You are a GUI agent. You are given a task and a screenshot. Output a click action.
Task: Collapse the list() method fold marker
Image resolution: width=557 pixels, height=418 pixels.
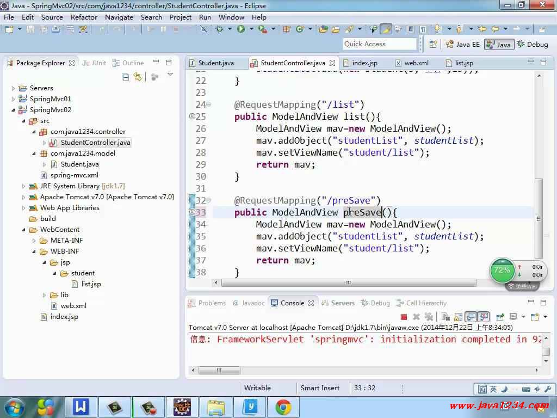[x=208, y=104]
